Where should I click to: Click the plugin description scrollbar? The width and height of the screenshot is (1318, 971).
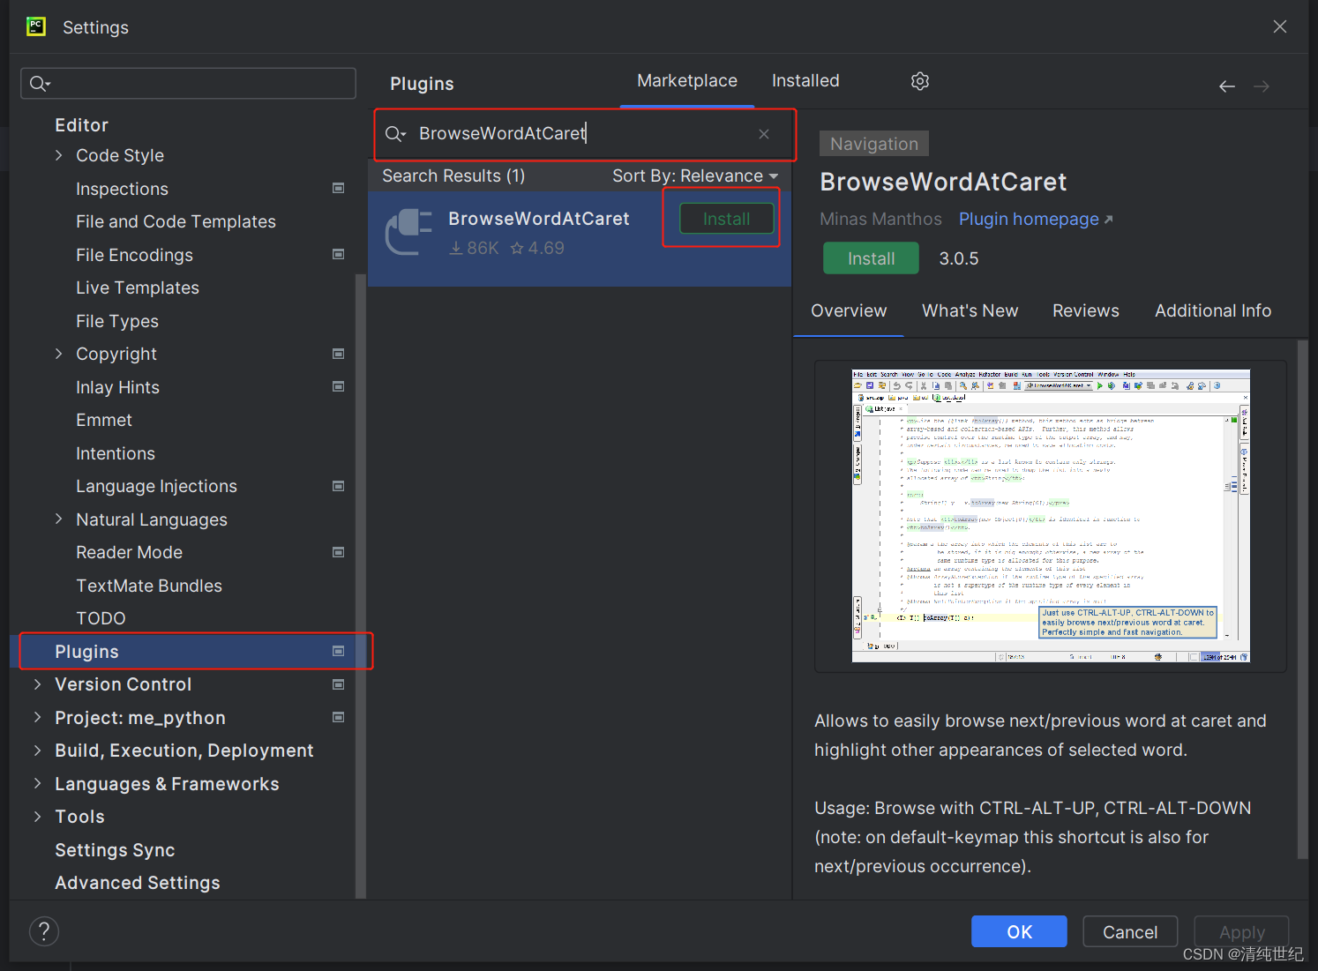[x=1303, y=600]
